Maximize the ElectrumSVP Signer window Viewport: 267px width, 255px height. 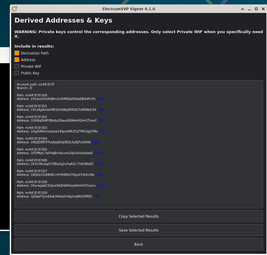pyautogui.click(x=256, y=9)
